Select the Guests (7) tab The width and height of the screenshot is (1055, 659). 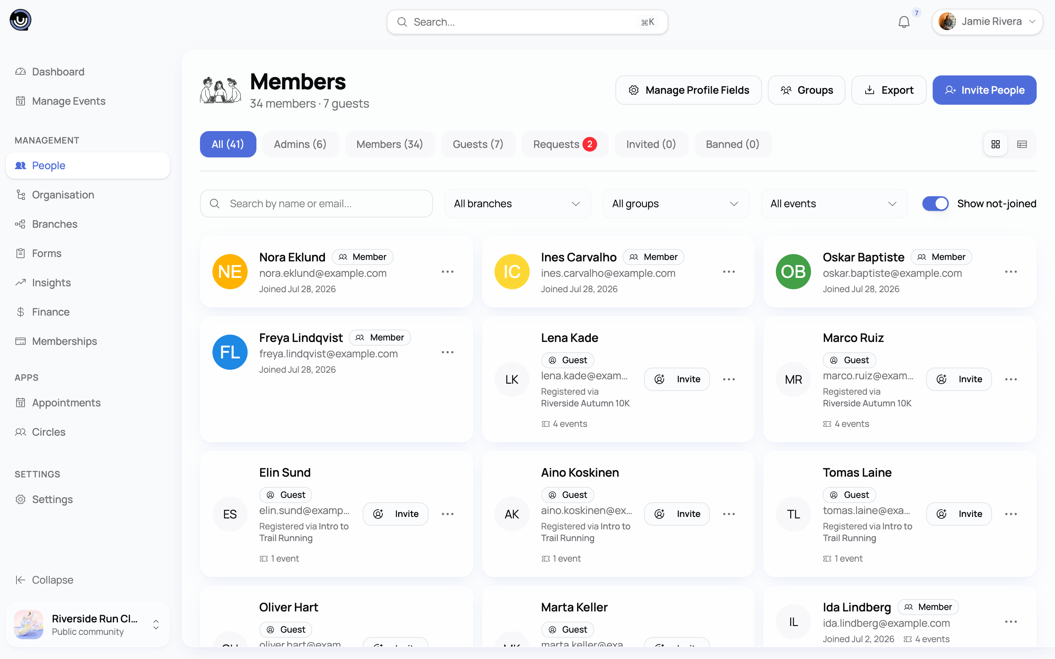coord(478,144)
